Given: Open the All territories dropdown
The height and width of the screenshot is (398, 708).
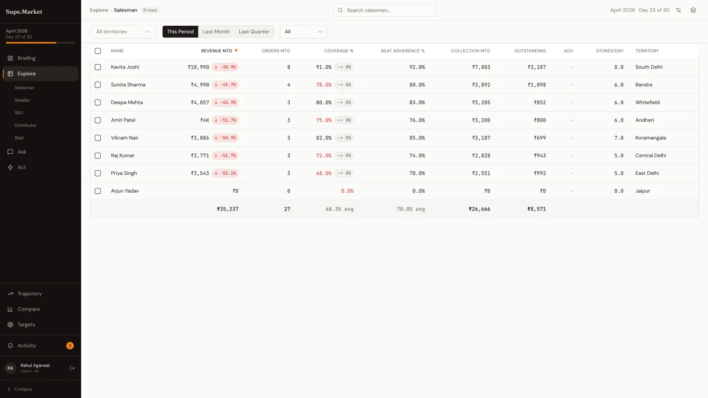Looking at the screenshot, I should point(122,32).
